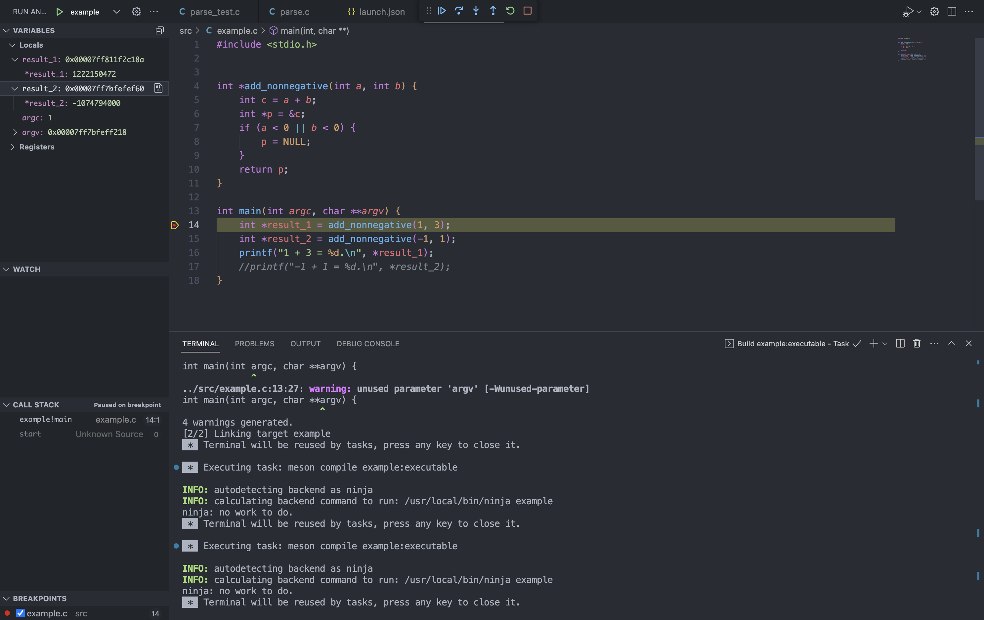Click the example.c breadcrumb link
This screenshot has width=984, height=620.
tap(237, 31)
